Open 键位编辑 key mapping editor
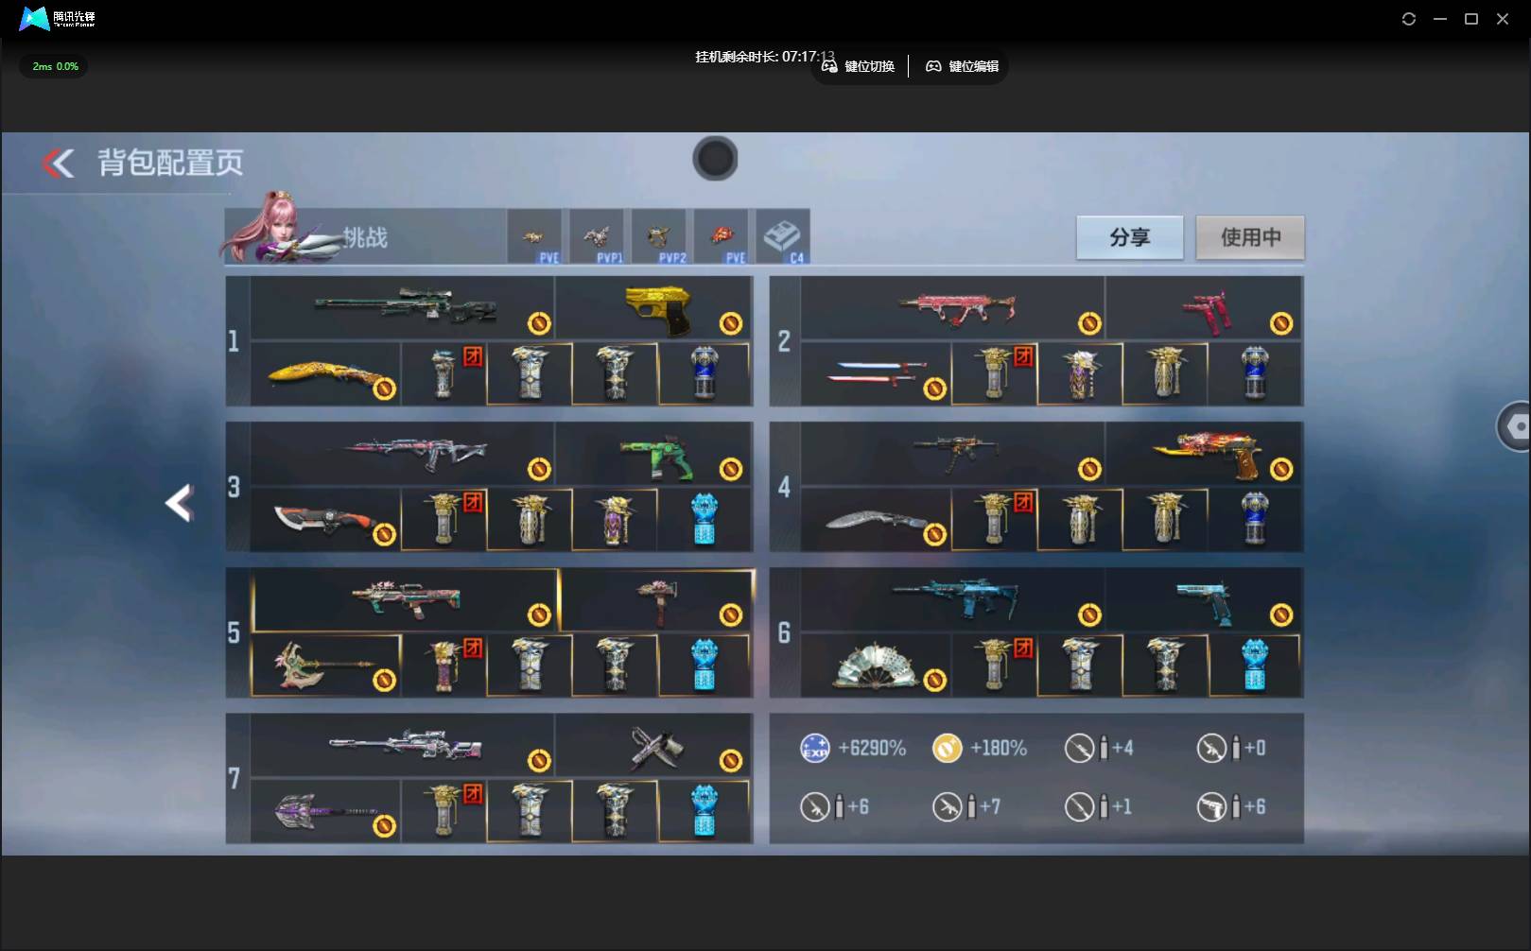The height and width of the screenshot is (951, 1531). pyautogui.click(x=962, y=66)
